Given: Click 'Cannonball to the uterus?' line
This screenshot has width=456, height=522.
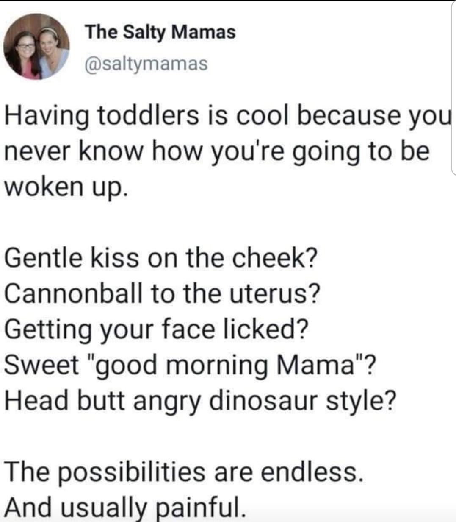Looking at the screenshot, I should tap(163, 293).
